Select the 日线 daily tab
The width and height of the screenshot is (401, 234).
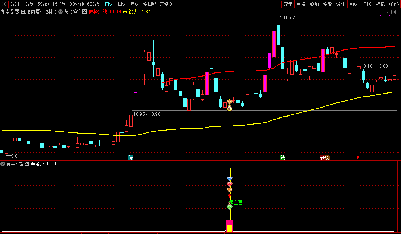(x=109, y=4)
